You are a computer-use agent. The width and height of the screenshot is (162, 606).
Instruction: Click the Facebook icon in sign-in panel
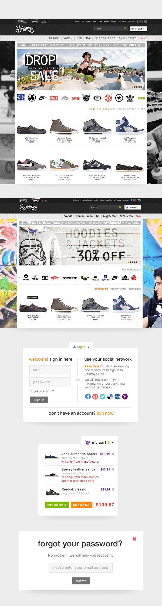click(x=88, y=397)
